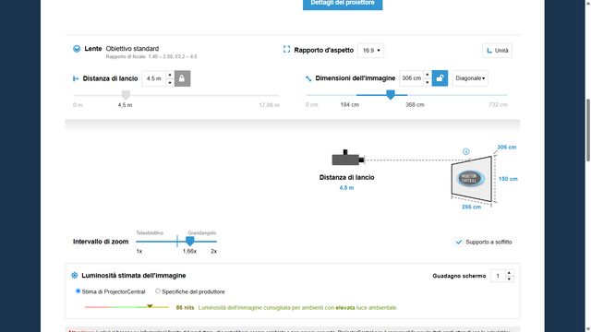Click the 306 cm diagonal label on diagram
The image size is (591, 332).
[x=507, y=148]
